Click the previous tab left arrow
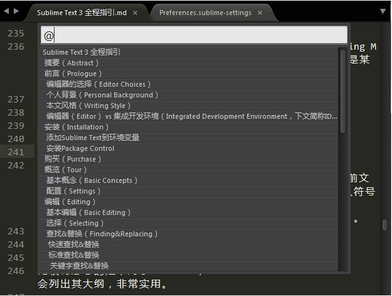The image size is (392, 296). [6, 11]
